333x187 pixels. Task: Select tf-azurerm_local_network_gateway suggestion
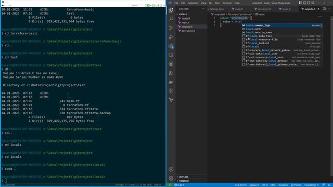pyautogui.click(x=281, y=50)
